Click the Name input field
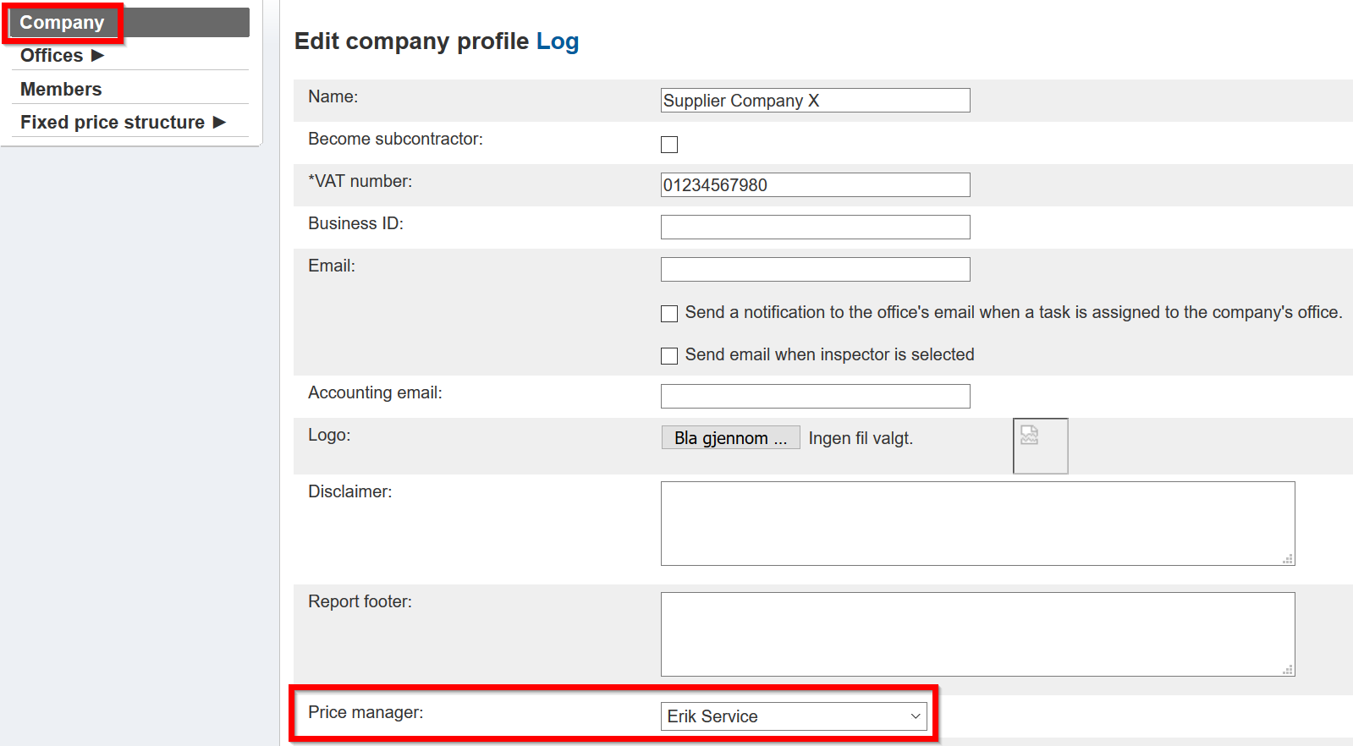 tap(814, 101)
